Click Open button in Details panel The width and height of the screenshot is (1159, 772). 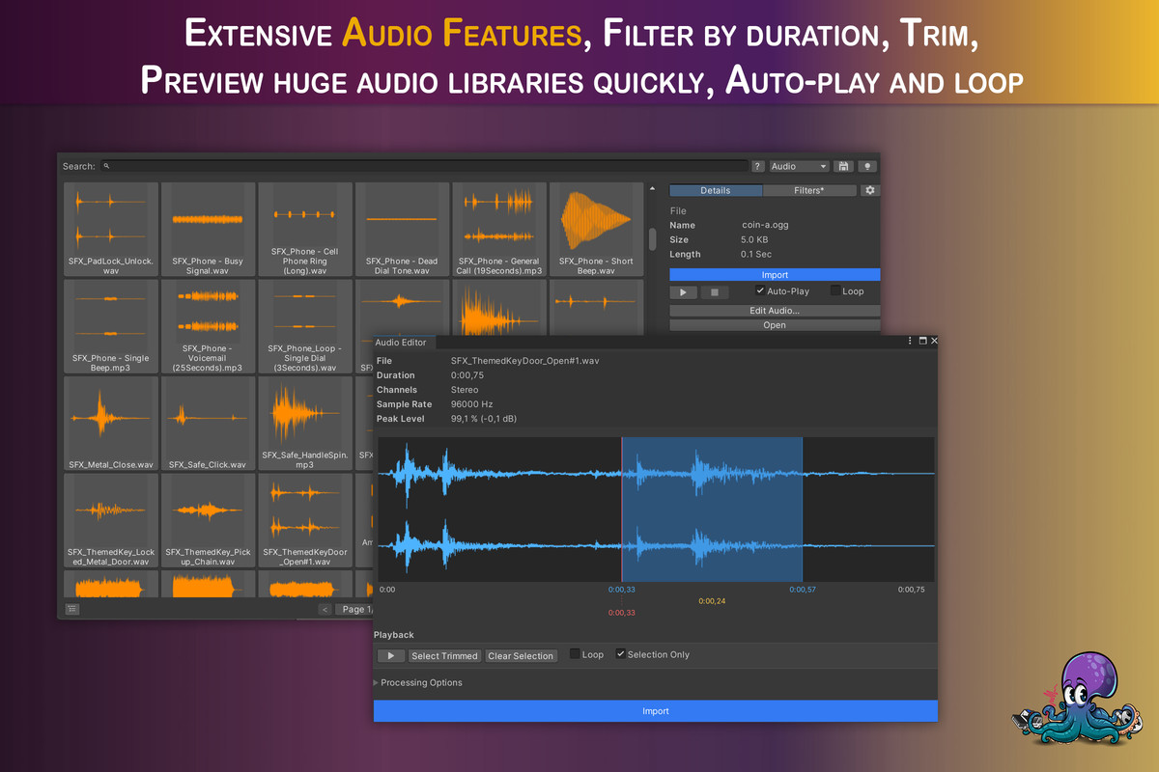tap(775, 325)
